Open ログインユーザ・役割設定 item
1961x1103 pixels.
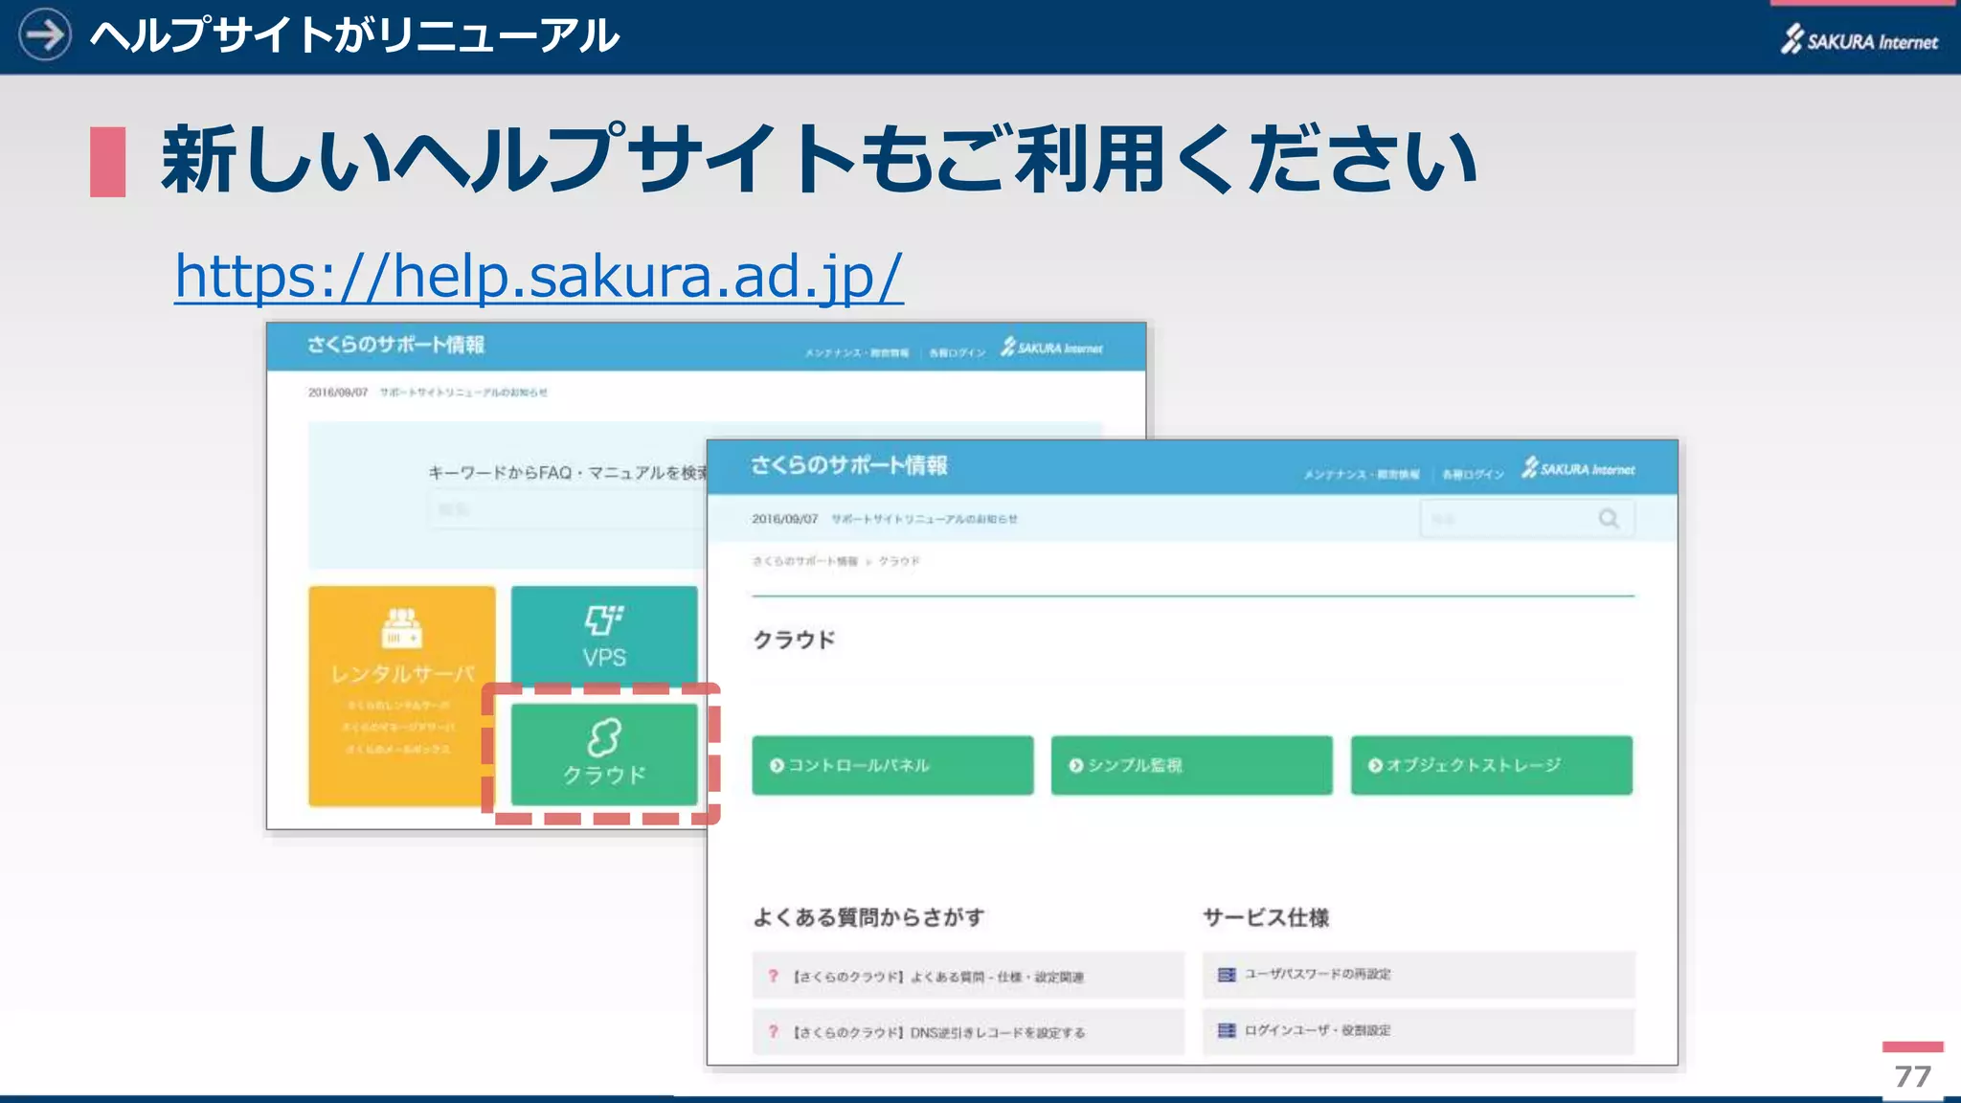coord(1419,1030)
